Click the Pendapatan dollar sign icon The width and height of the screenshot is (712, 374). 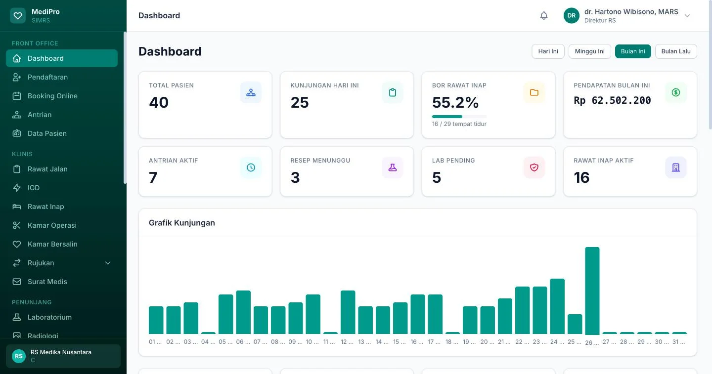(676, 92)
